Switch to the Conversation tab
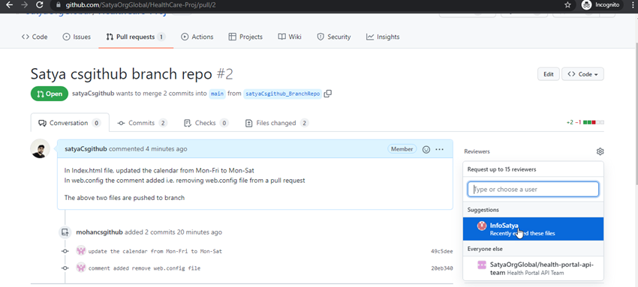The width and height of the screenshot is (638, 287). pyautogui.click(x=70, y=123)
